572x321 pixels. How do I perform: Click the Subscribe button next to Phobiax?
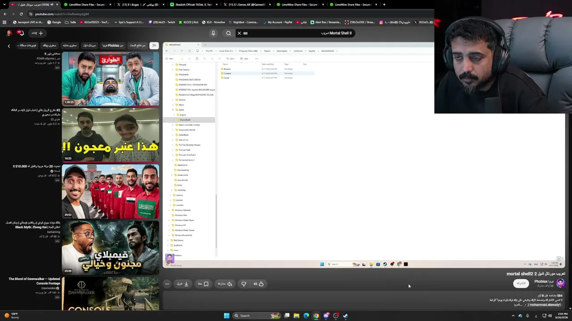point(521,283)
